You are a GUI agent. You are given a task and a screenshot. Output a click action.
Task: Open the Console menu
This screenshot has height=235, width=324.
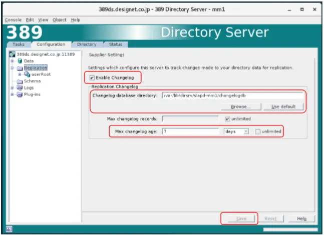click(13, 20)
